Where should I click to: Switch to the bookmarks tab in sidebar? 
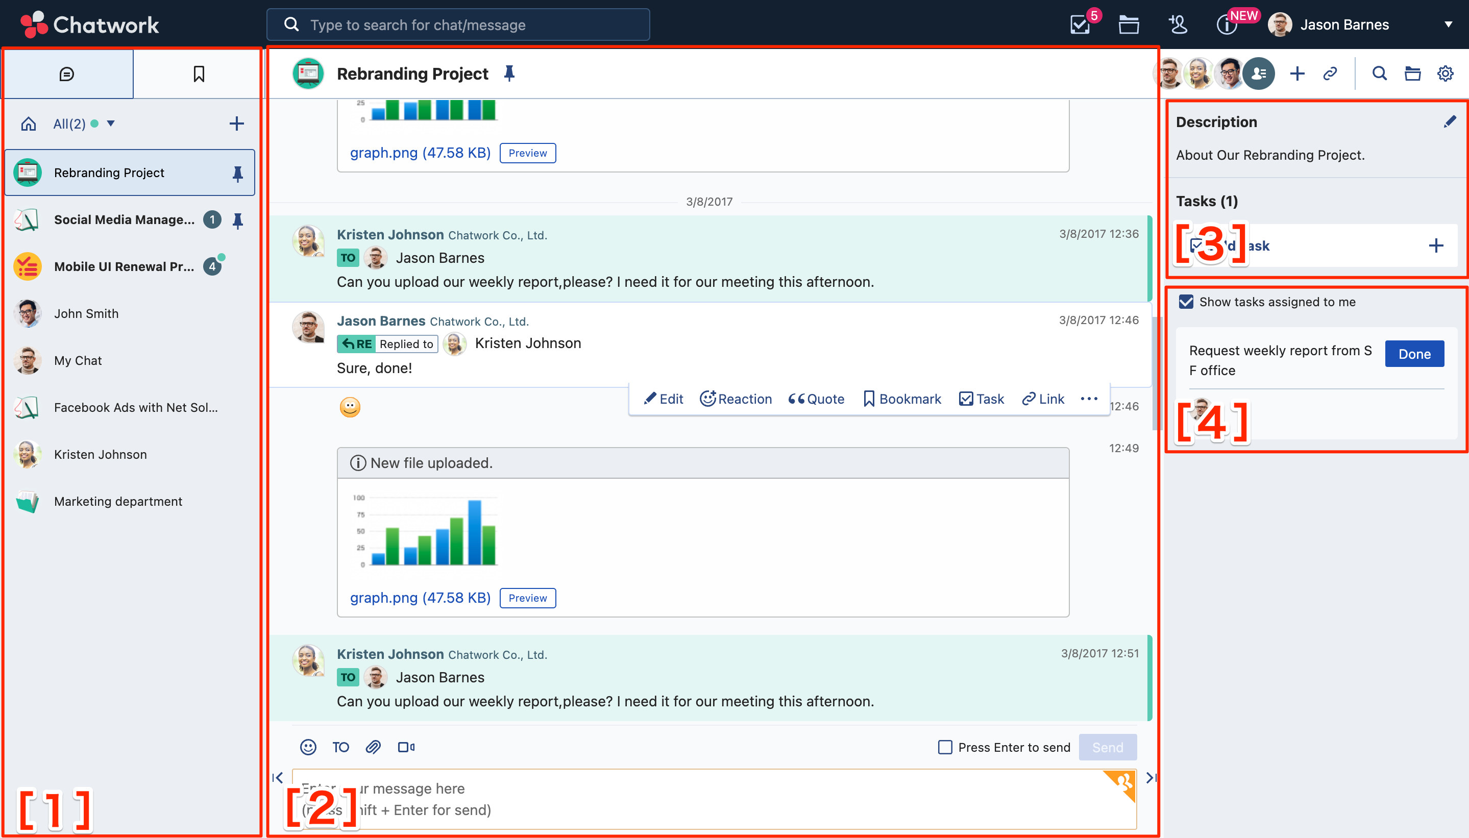coord(198,73)
